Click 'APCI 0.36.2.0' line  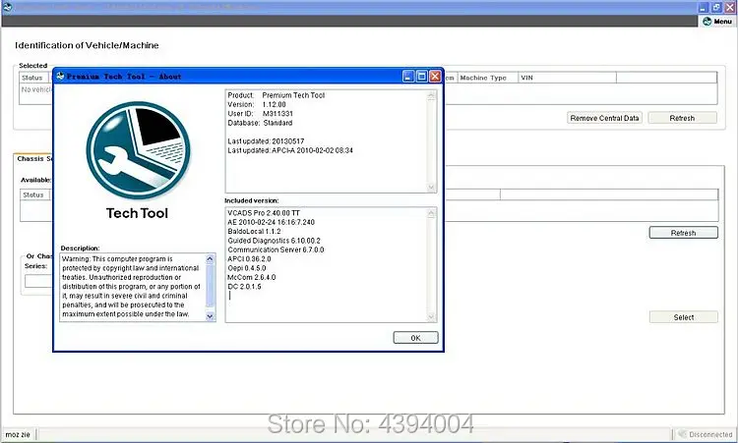250,259
